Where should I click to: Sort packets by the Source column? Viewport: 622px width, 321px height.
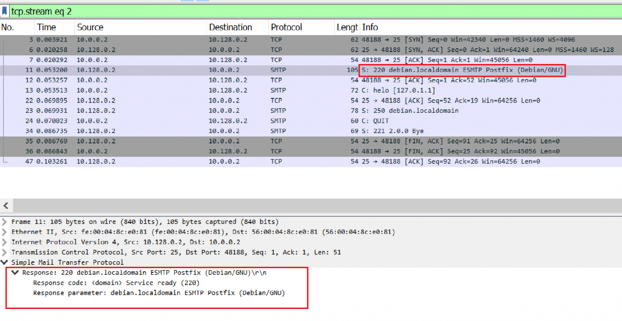[x=90, y=27]
